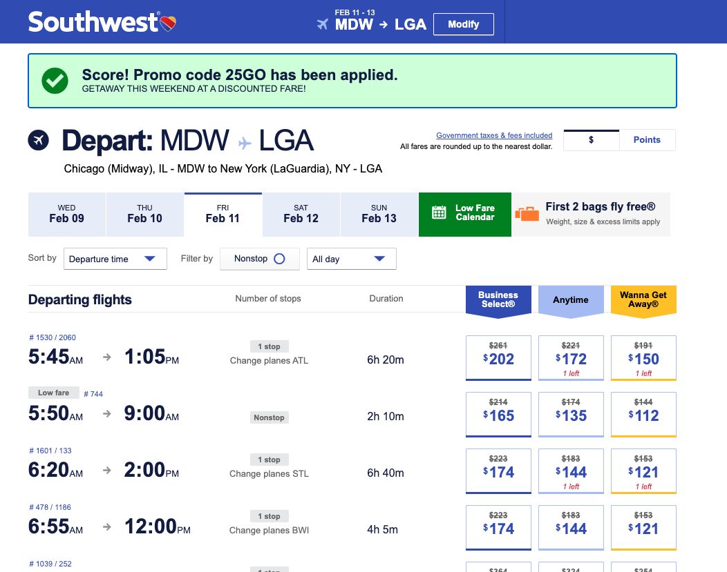
Task: Click the round Depart airplane icon
Action: [x=39, y=140]
